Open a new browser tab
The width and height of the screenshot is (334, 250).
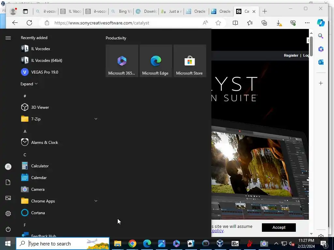click(265, 11)
